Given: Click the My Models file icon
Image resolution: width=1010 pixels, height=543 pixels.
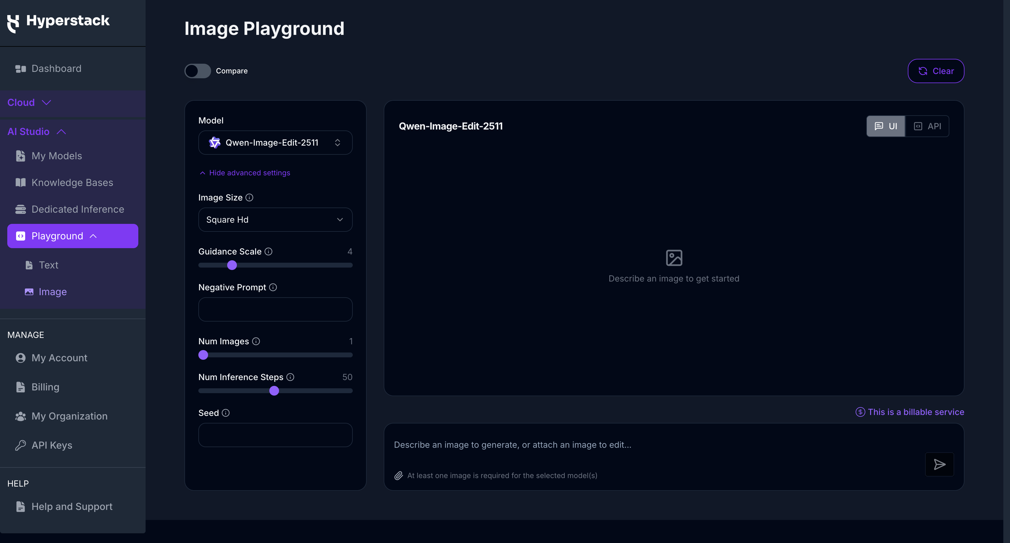Looking at the screenshot, I should [20, 156].
